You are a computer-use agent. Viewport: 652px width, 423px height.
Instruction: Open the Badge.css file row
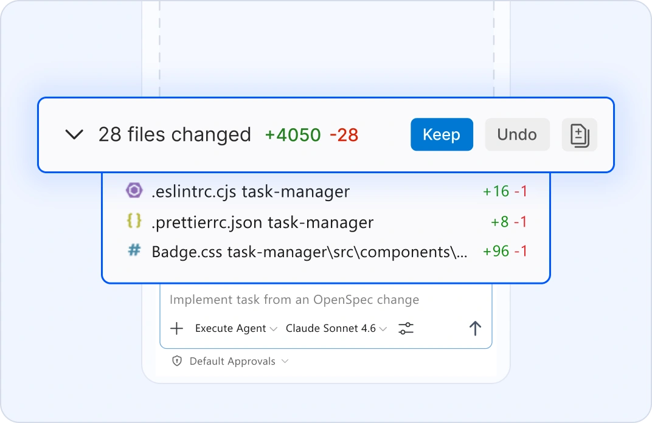coord(326,252)
